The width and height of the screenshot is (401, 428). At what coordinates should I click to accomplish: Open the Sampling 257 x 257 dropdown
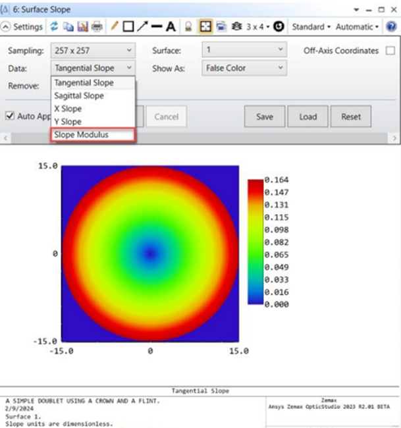click(93, 51)
